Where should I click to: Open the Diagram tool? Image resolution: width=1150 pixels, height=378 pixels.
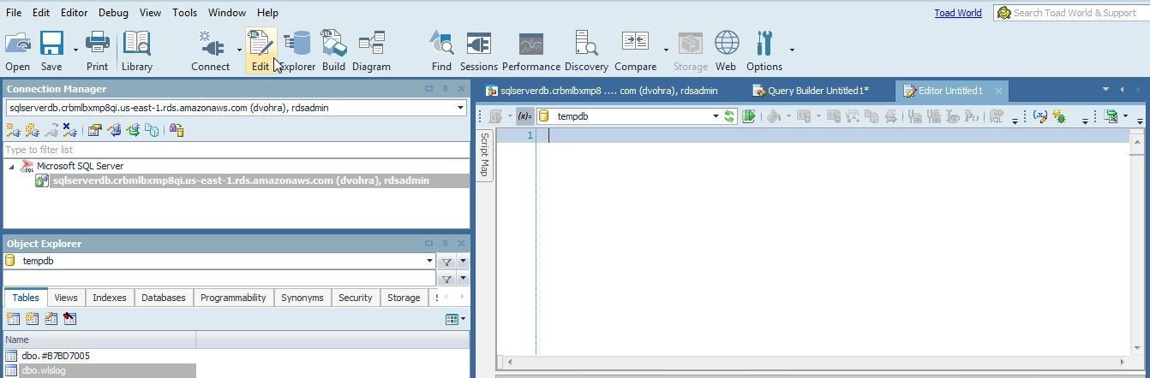371,50
